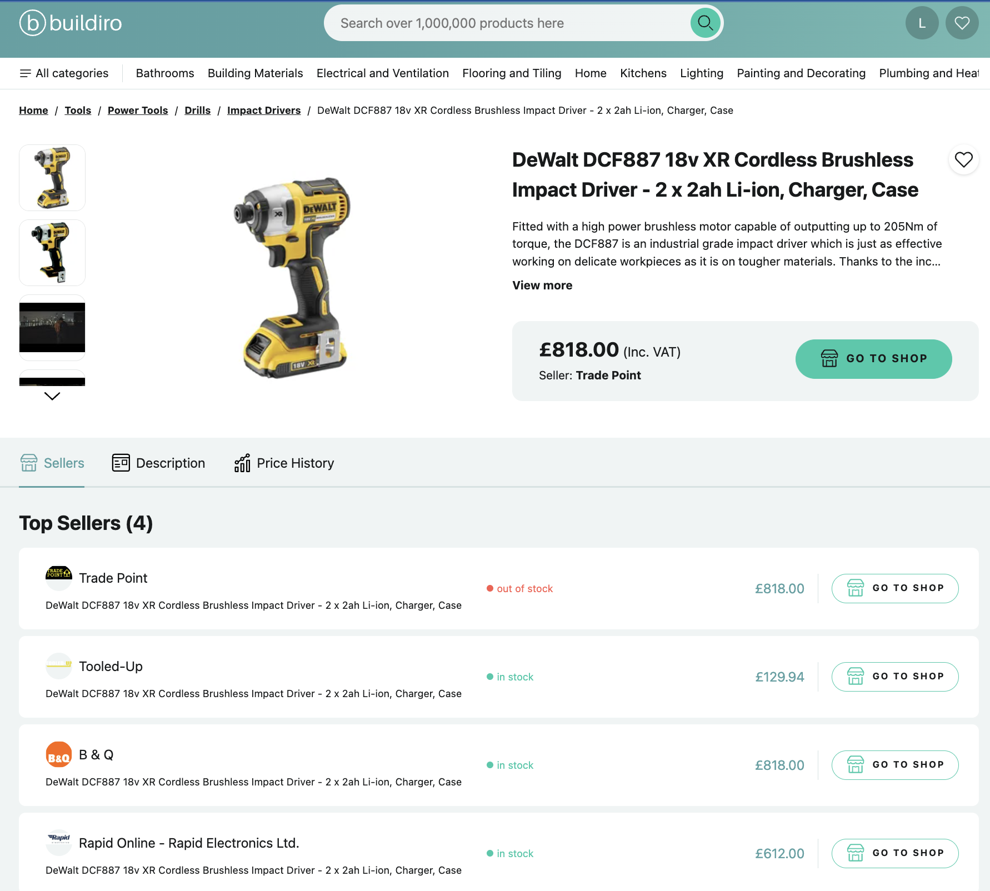Go to Drills breadcrumb link
Viewport: 990px width, 891px height.
[x=198, y=111]
